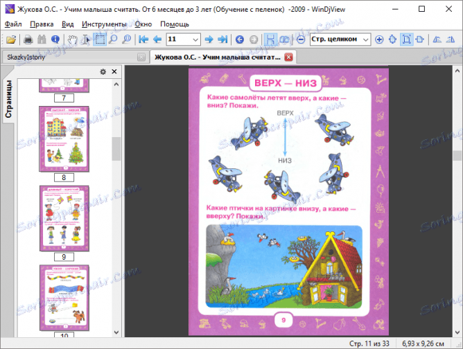Click the Open file folder icon
This screenshot has width=463, height=349.
(x=10, y=39)
